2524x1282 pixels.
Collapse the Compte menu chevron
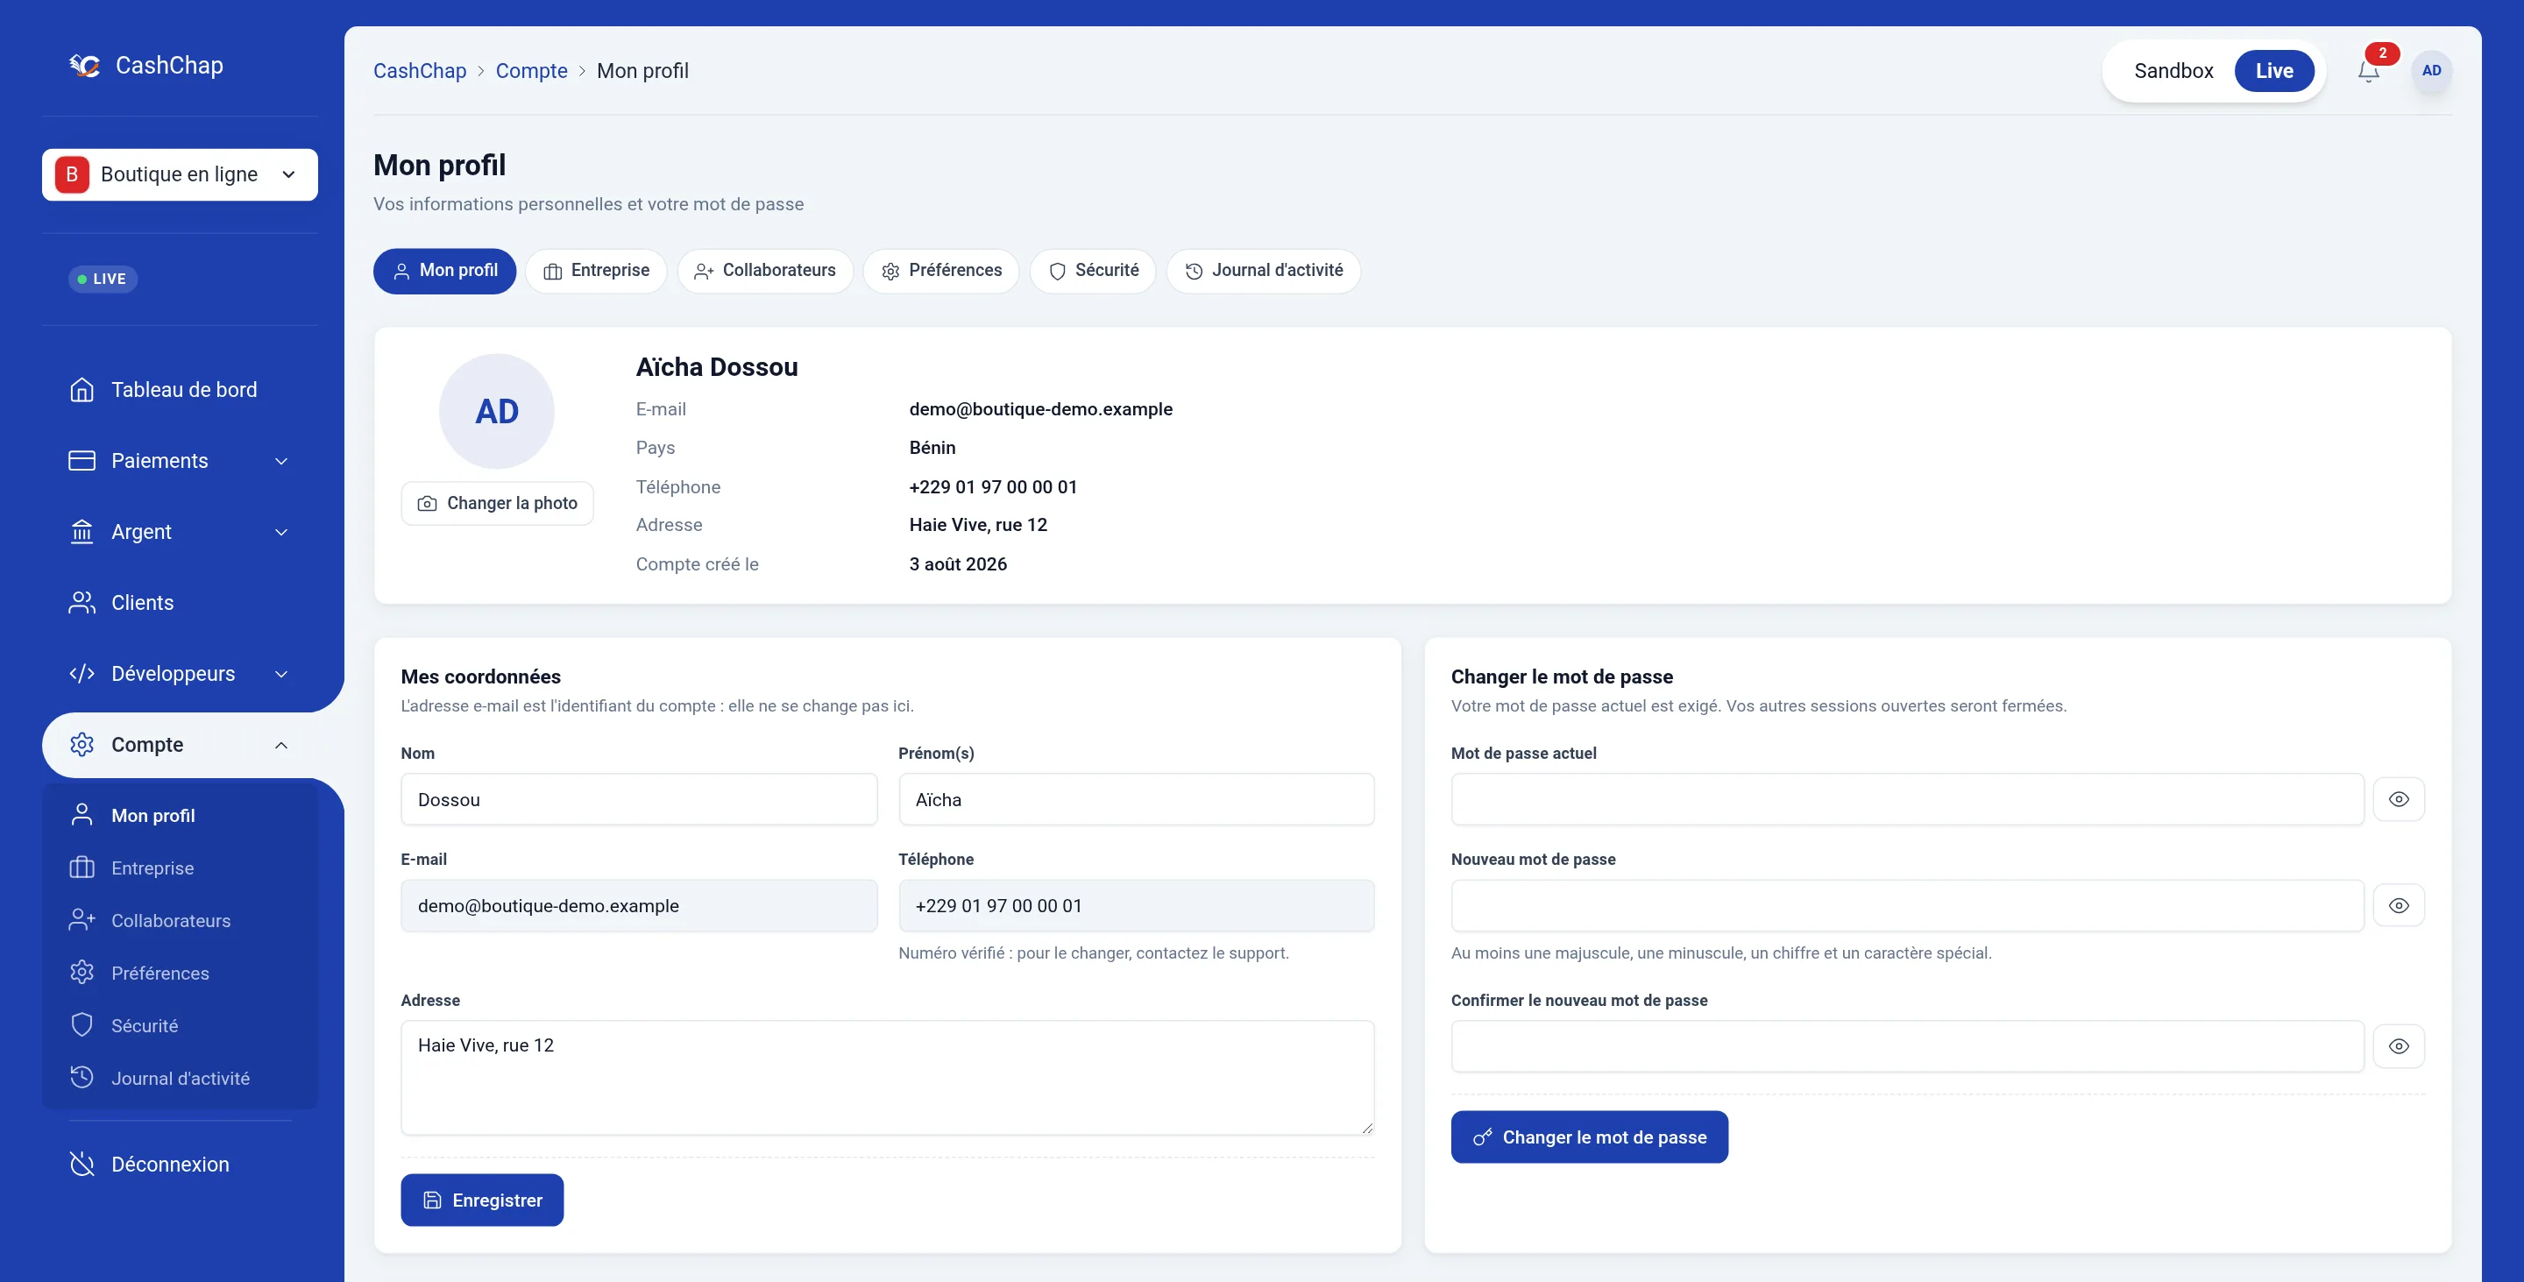[x=281, y=746]
